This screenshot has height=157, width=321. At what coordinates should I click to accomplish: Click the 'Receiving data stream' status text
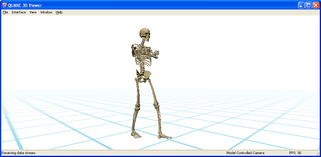coord(18,153)
